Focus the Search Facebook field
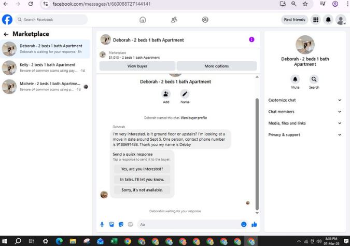This screenshot has height=246, width=350. point(51,20)
